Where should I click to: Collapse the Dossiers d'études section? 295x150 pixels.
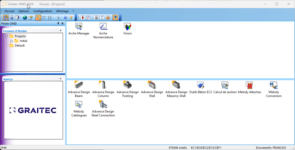60,31
